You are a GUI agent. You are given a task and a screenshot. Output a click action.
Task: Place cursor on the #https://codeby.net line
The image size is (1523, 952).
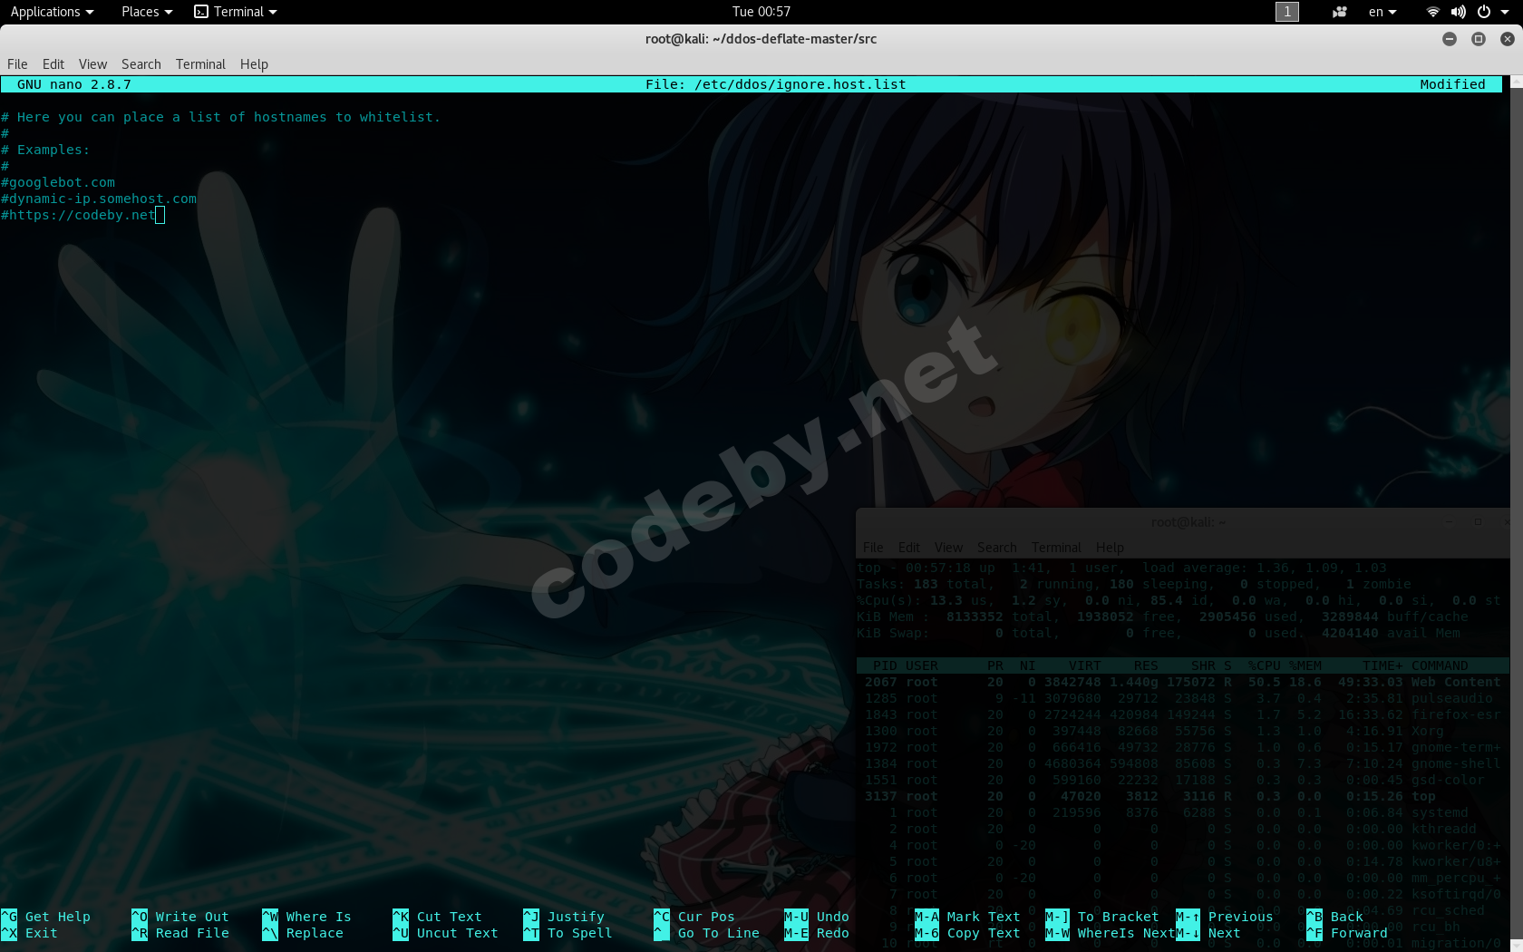click(78, 215)
